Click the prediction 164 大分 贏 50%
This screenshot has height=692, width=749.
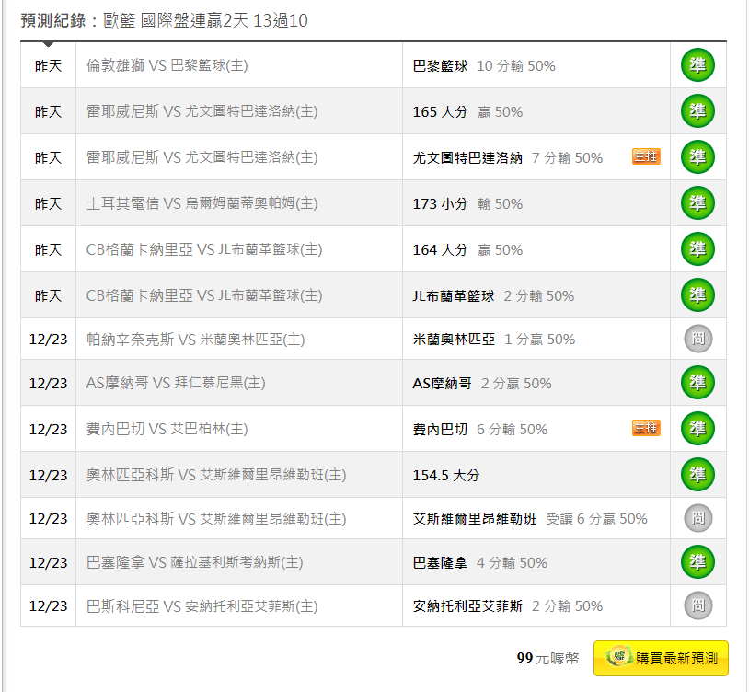click(467, 249)
